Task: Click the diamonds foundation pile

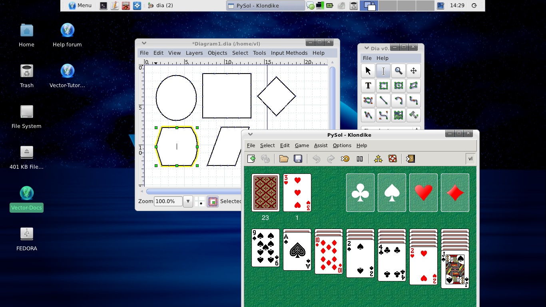Action: [x=455, y=193]
